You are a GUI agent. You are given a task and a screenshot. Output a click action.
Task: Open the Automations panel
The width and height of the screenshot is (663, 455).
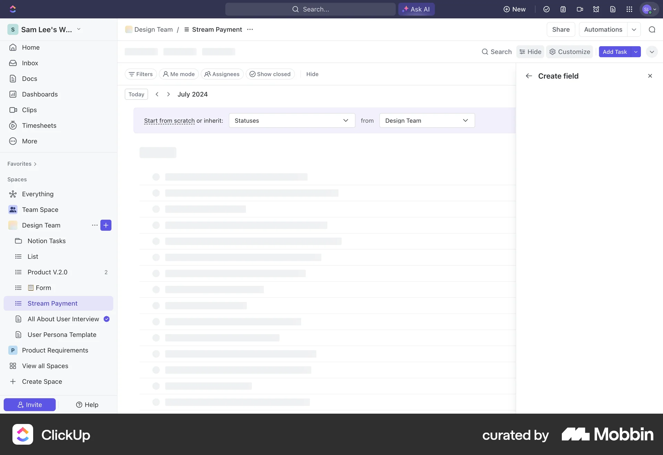(x=603, y=29)
